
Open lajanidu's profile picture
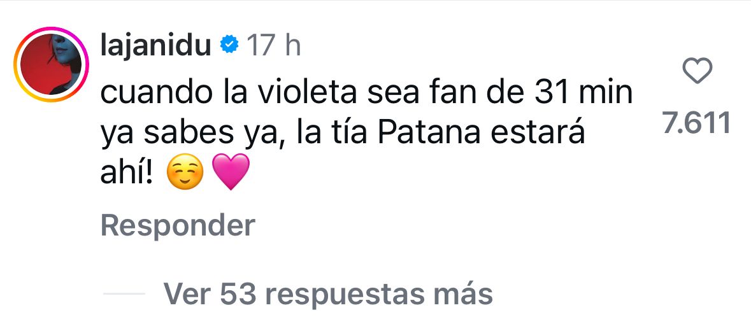(x=50, y=66)
